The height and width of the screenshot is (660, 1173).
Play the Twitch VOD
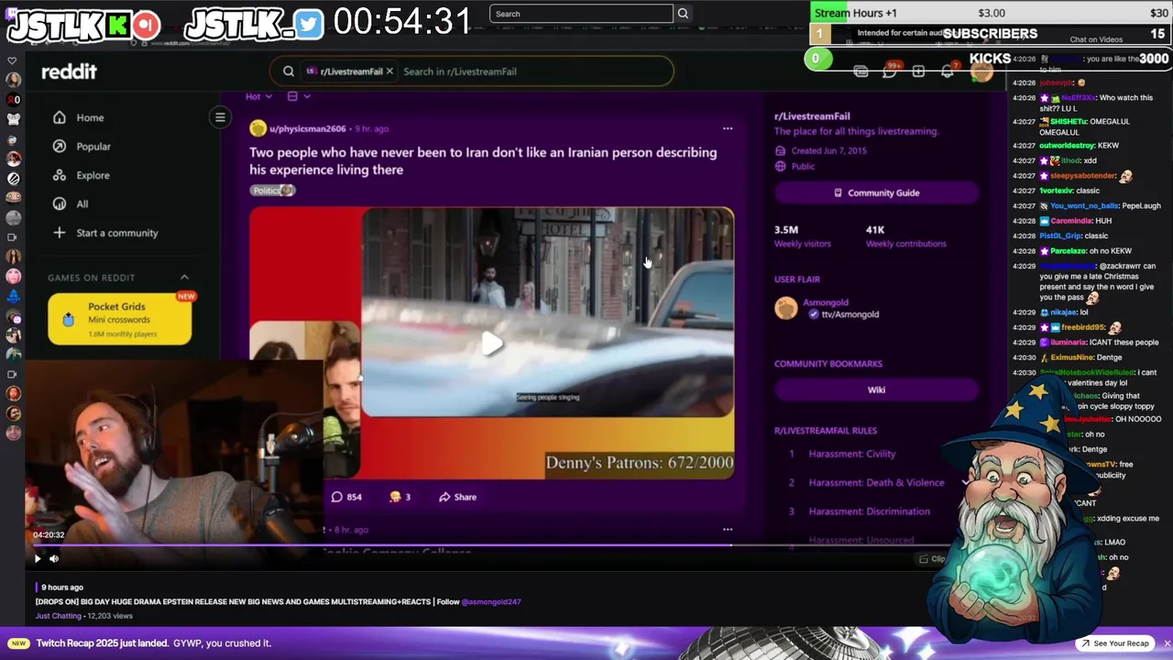(x=38, y=558)
